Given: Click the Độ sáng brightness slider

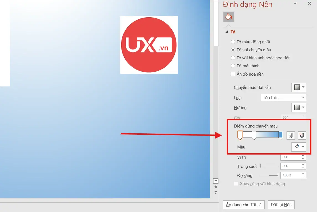Looking at the screenshot, I should [269, 175].
